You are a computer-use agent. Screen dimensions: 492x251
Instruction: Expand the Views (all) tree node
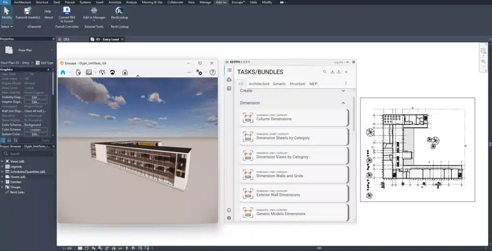pyautogui.click(x=2, y=161)
